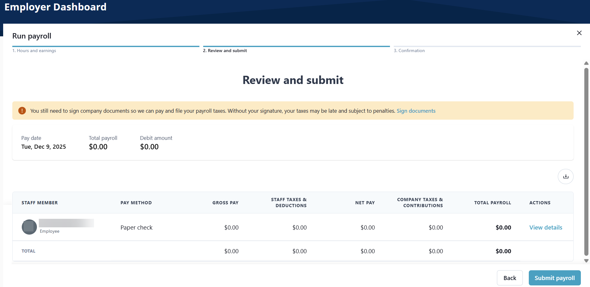Click the Paper check pay method cell

click(136, 228)
